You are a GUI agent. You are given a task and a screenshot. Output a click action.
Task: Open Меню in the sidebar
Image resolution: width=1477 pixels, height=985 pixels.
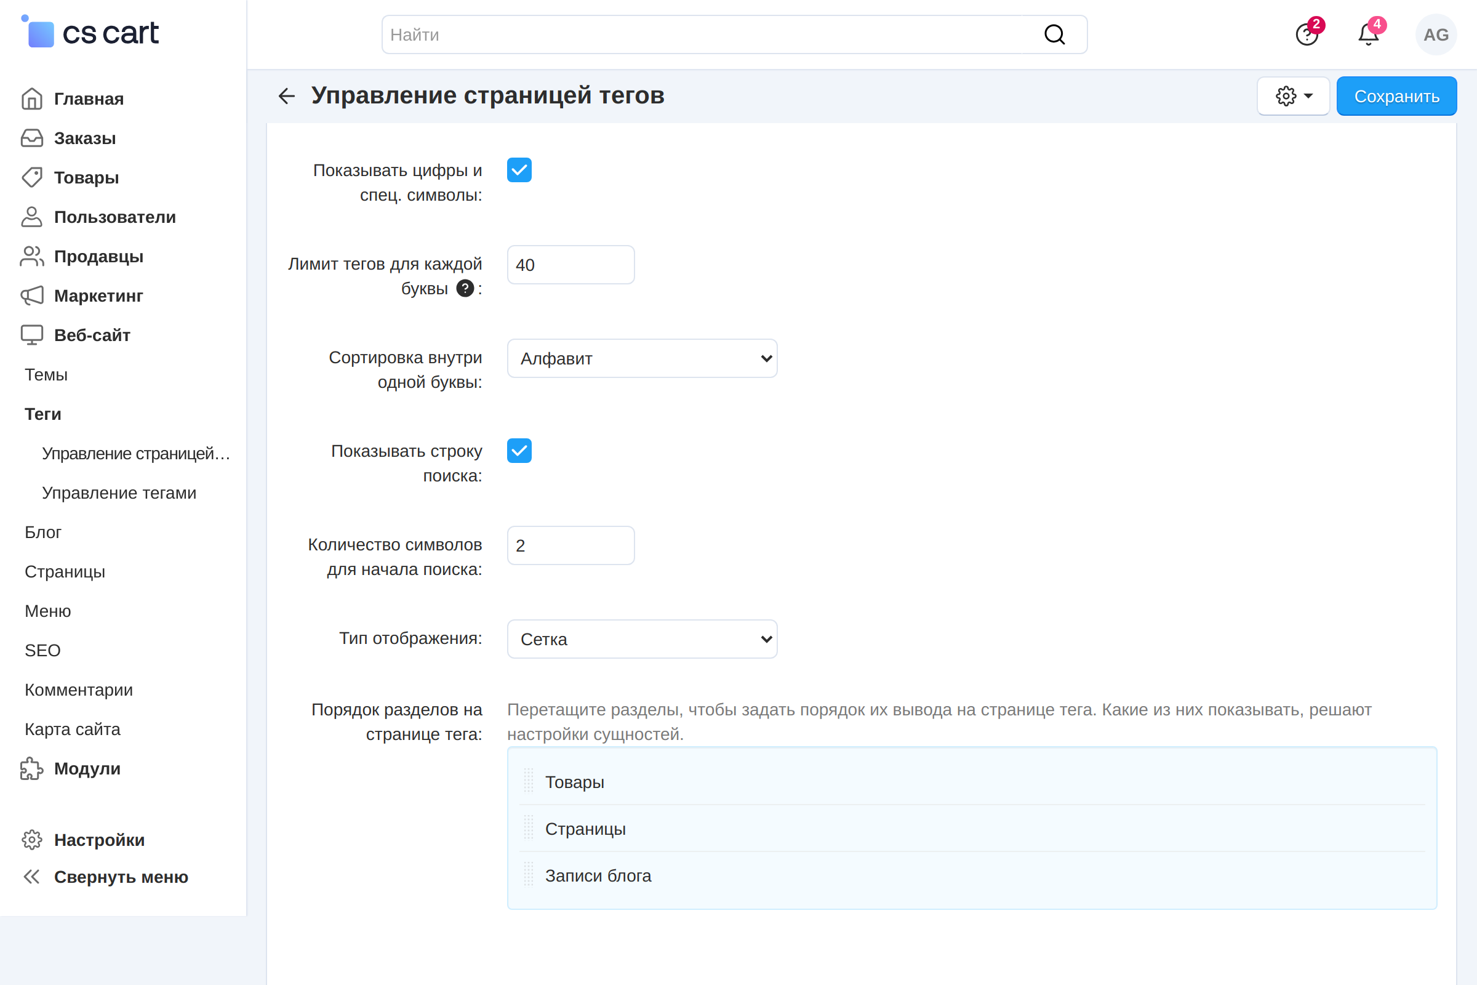(x=48, y=611)
